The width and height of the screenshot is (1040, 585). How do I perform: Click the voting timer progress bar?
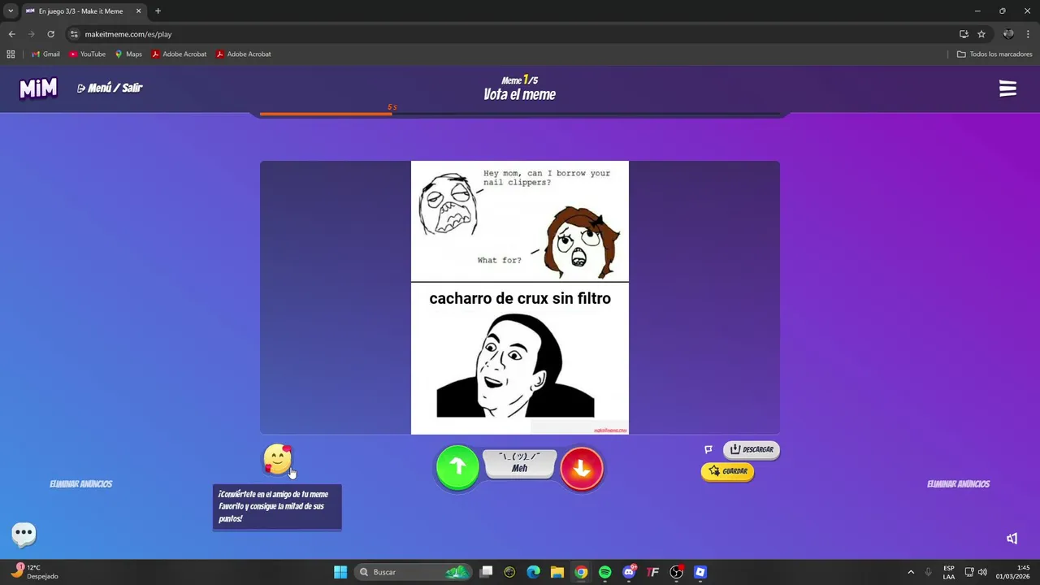click(520, 114)
